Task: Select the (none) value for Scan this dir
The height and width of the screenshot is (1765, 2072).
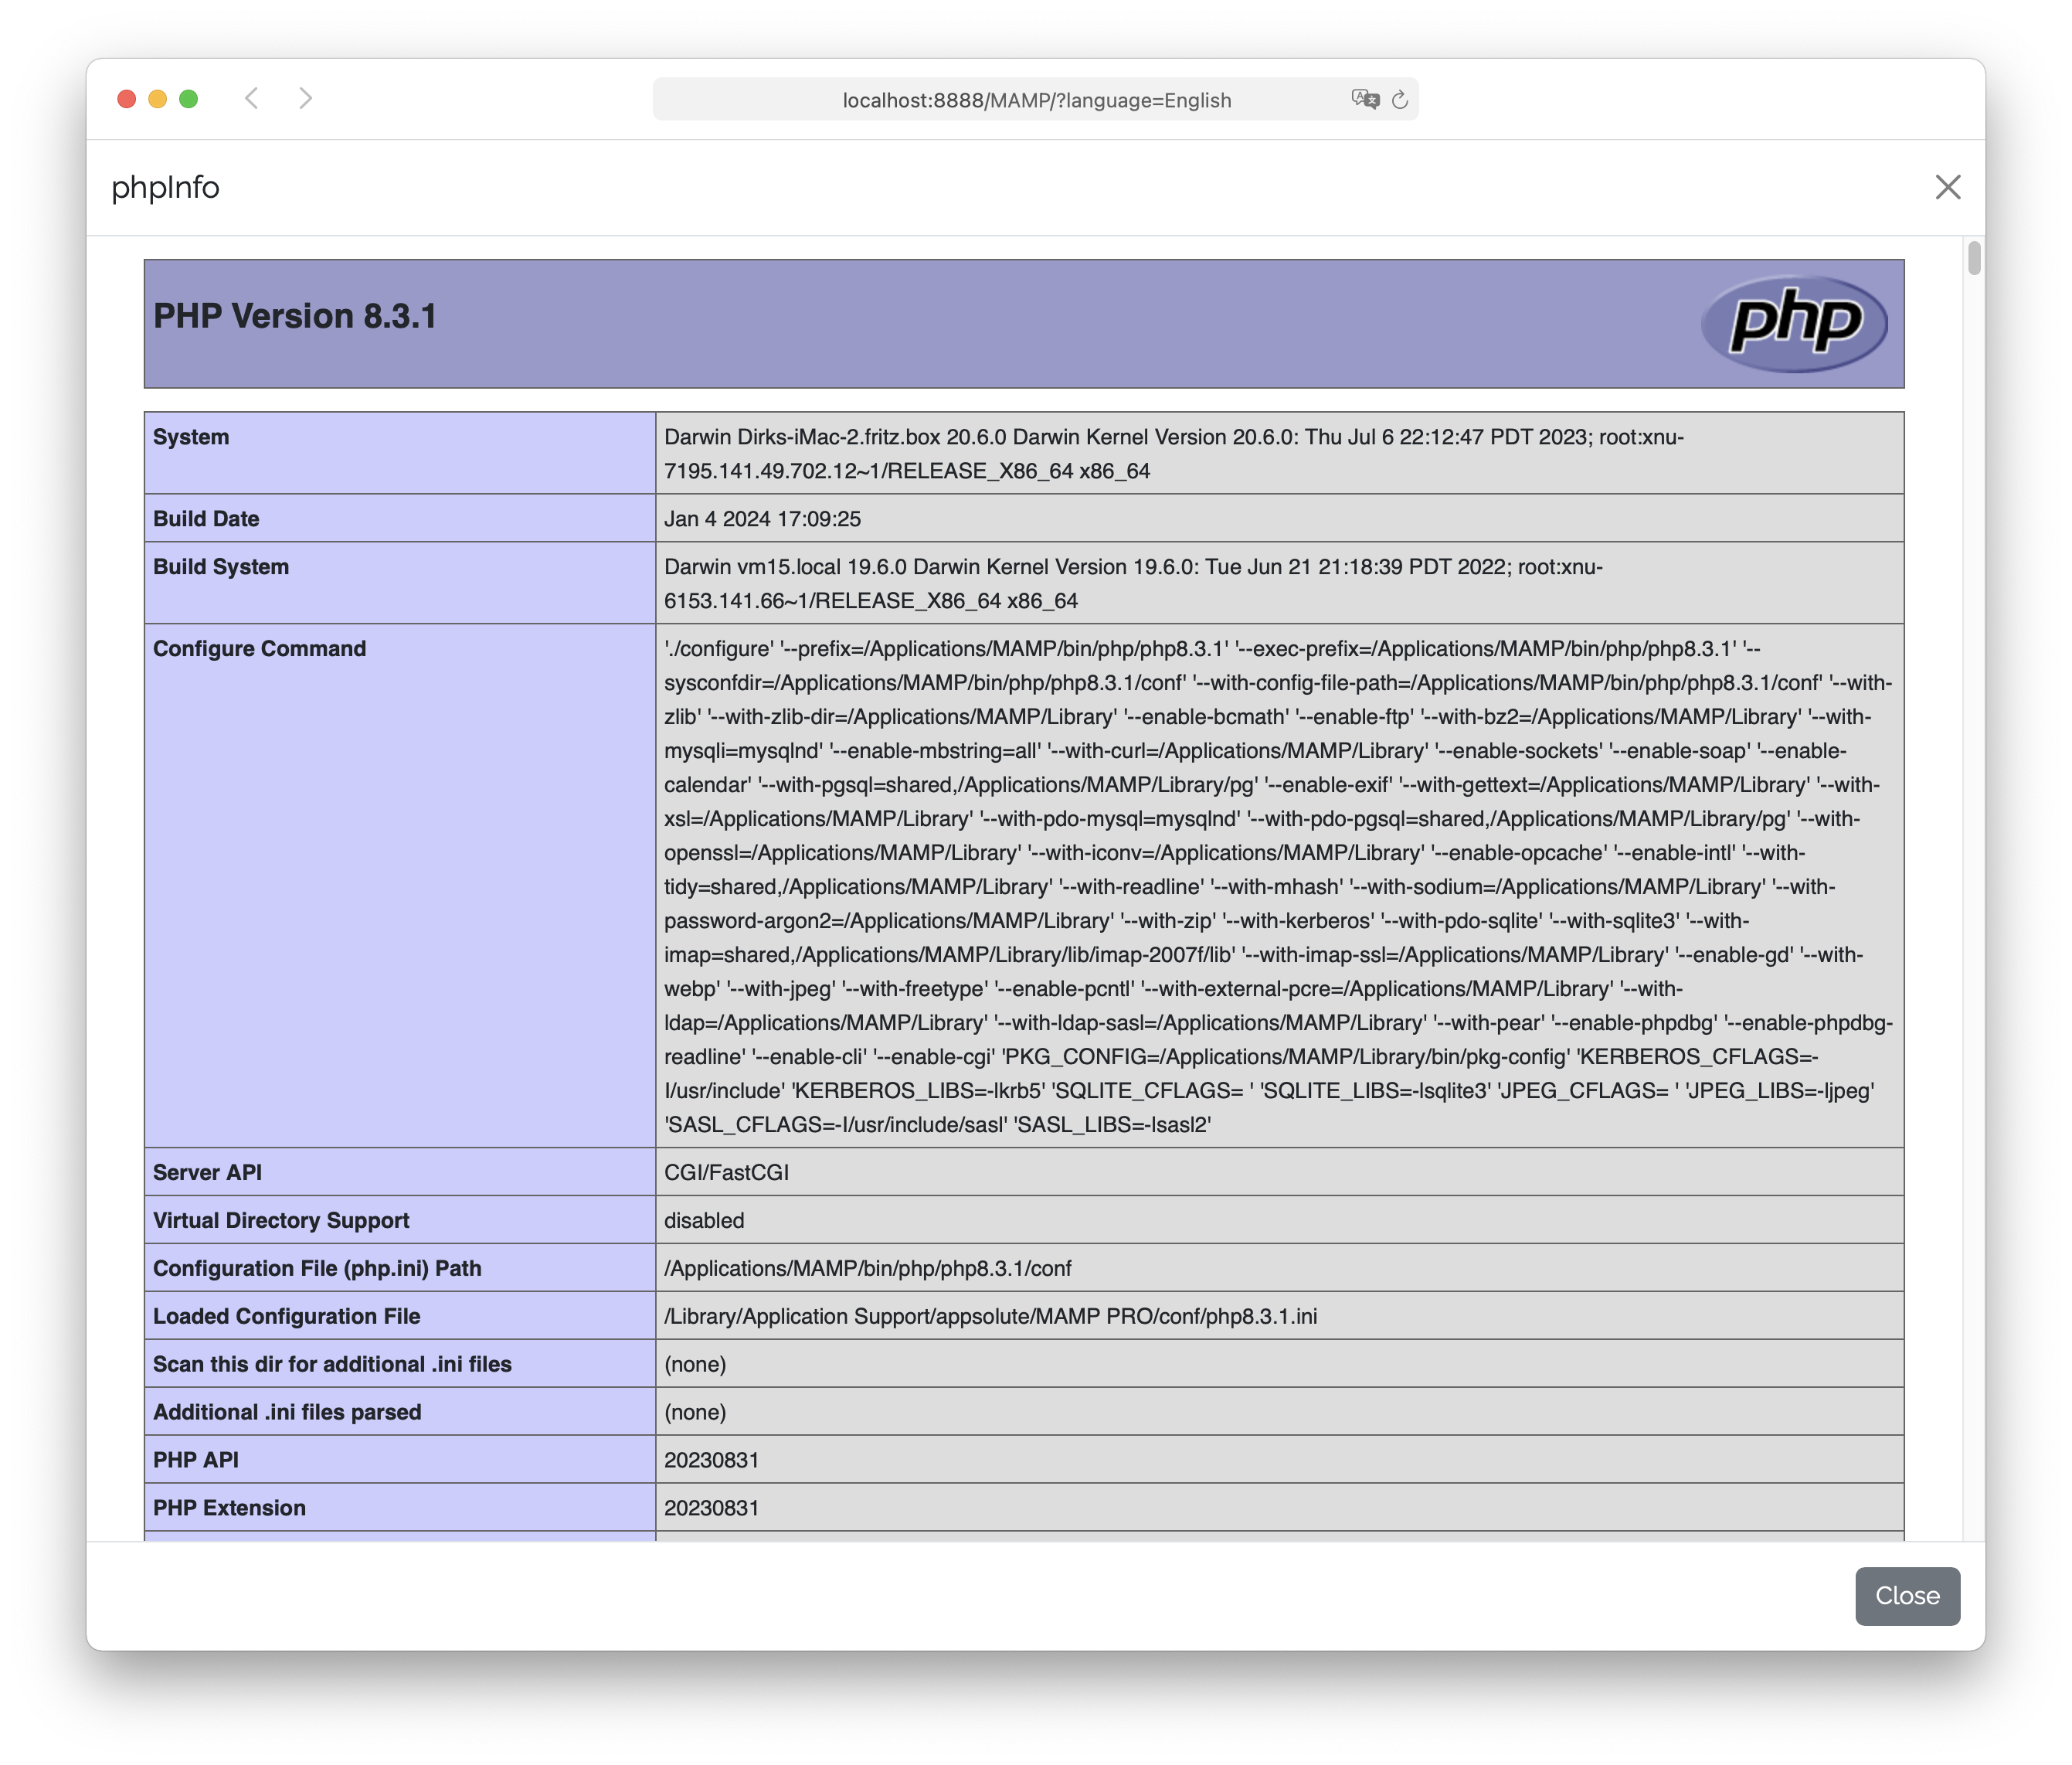Action: click(695, 1364)
